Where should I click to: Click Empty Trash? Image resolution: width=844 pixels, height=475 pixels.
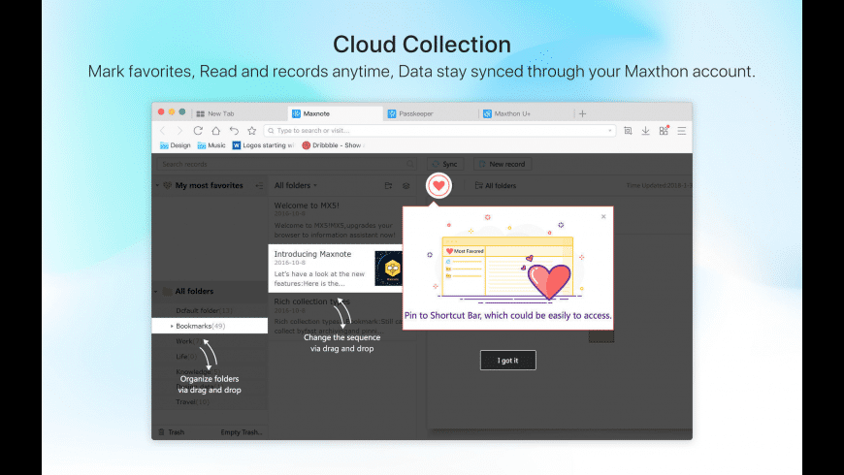(242, 432)
